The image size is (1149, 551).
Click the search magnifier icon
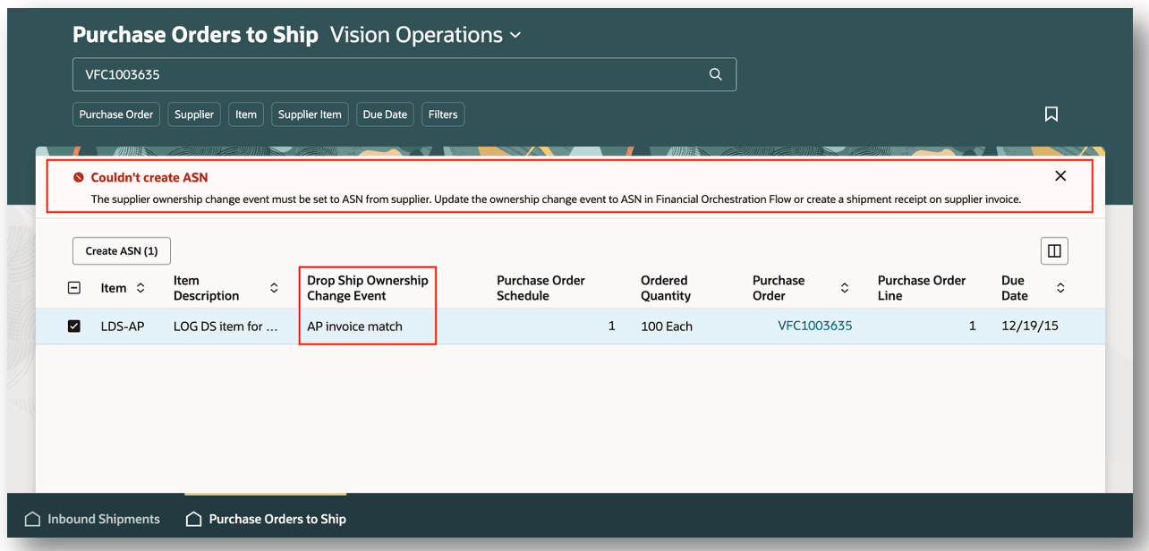(715, 75)
